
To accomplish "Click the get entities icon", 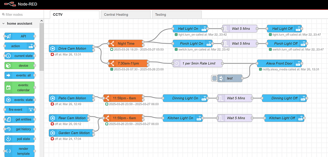I will point(8,120).
